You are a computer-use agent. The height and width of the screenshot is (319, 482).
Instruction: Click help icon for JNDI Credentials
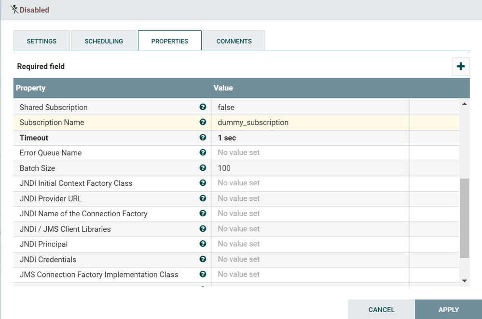tap(203, 259)
